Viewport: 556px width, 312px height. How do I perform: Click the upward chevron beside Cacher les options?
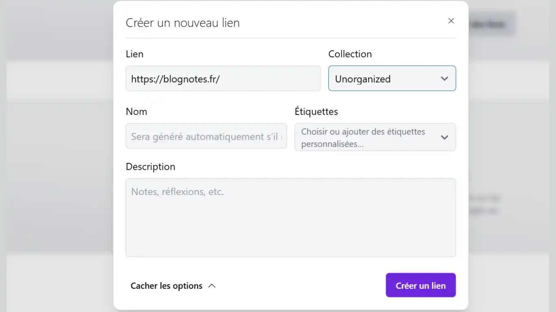[212, 286]
